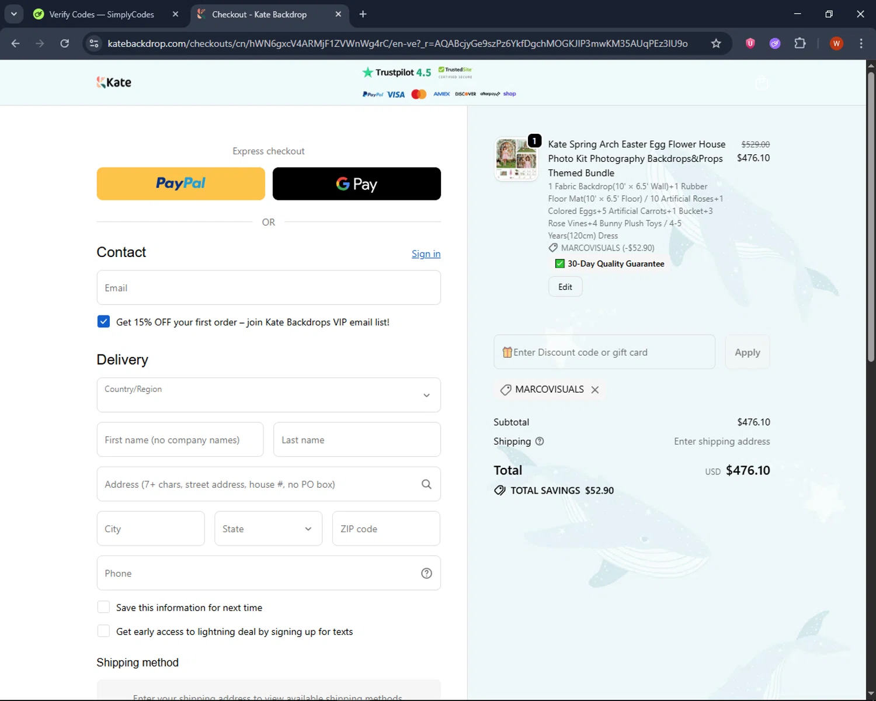Click the Trustpilot 4.5 rating badge

coord(397,72)
